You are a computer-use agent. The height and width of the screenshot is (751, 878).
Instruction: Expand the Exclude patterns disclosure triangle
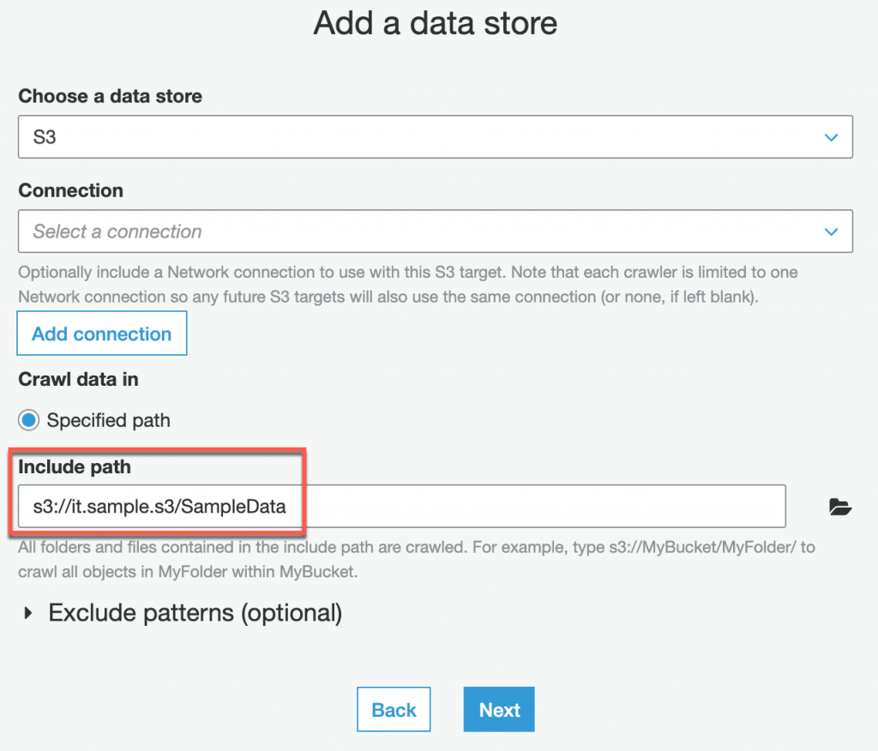29,613
